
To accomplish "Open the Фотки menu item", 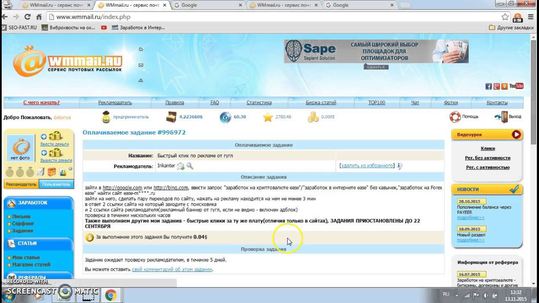I will 451,102.
